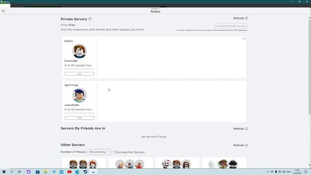311x175 pixels.
Task: Show hidden system tray icons
Action: (x=268, y=172)
